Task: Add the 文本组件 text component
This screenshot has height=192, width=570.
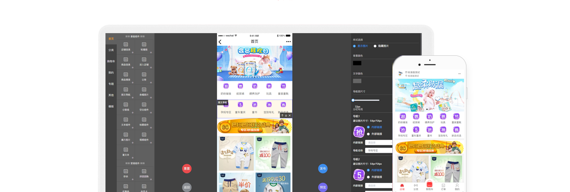Action: [126, 122]
